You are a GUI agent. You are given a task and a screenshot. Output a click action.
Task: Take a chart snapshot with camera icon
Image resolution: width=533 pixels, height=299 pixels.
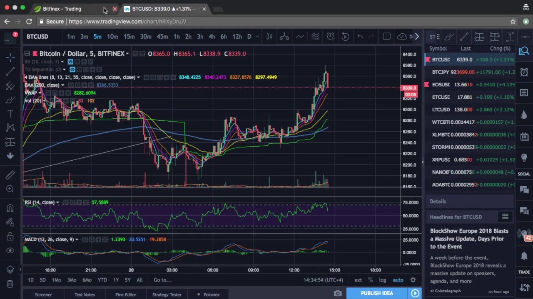[x=337, y=293]
